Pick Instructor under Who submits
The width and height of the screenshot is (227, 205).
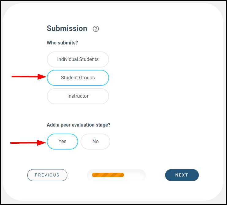[78, 96]
